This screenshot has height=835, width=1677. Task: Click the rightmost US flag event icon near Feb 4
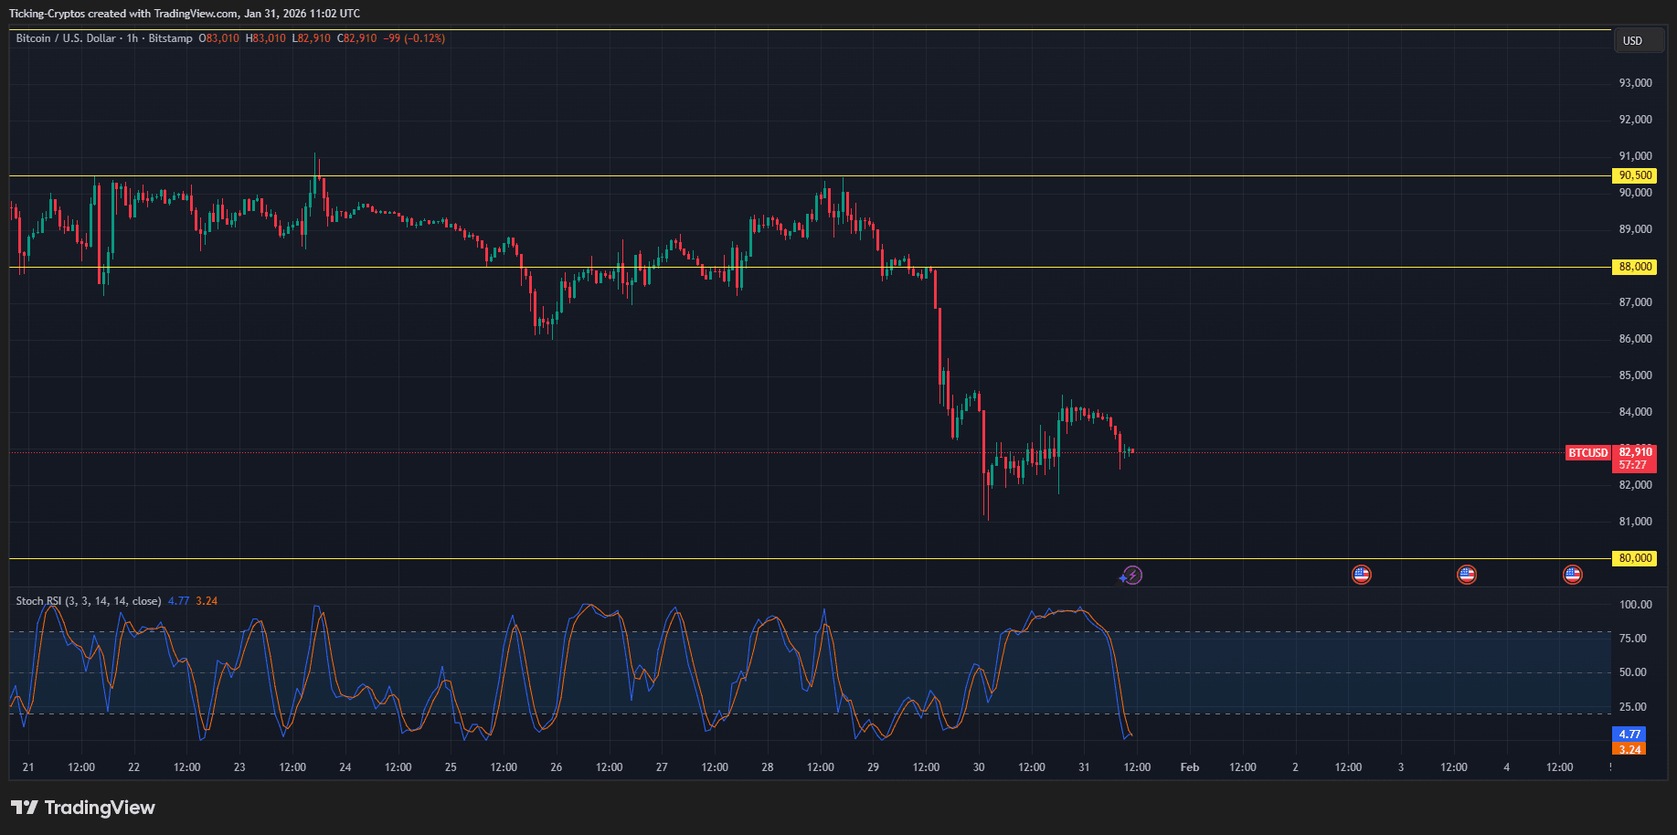tap(1573, 574)
